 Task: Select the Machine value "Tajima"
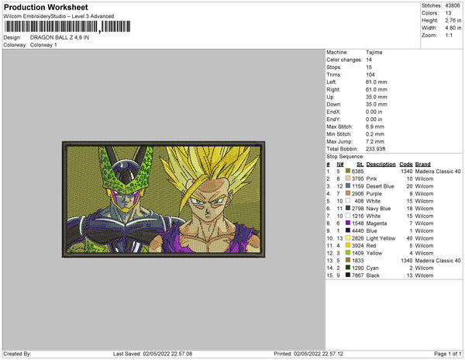tap(374, 52)
